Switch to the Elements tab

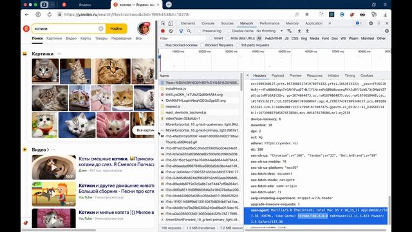tap(188, 23)
